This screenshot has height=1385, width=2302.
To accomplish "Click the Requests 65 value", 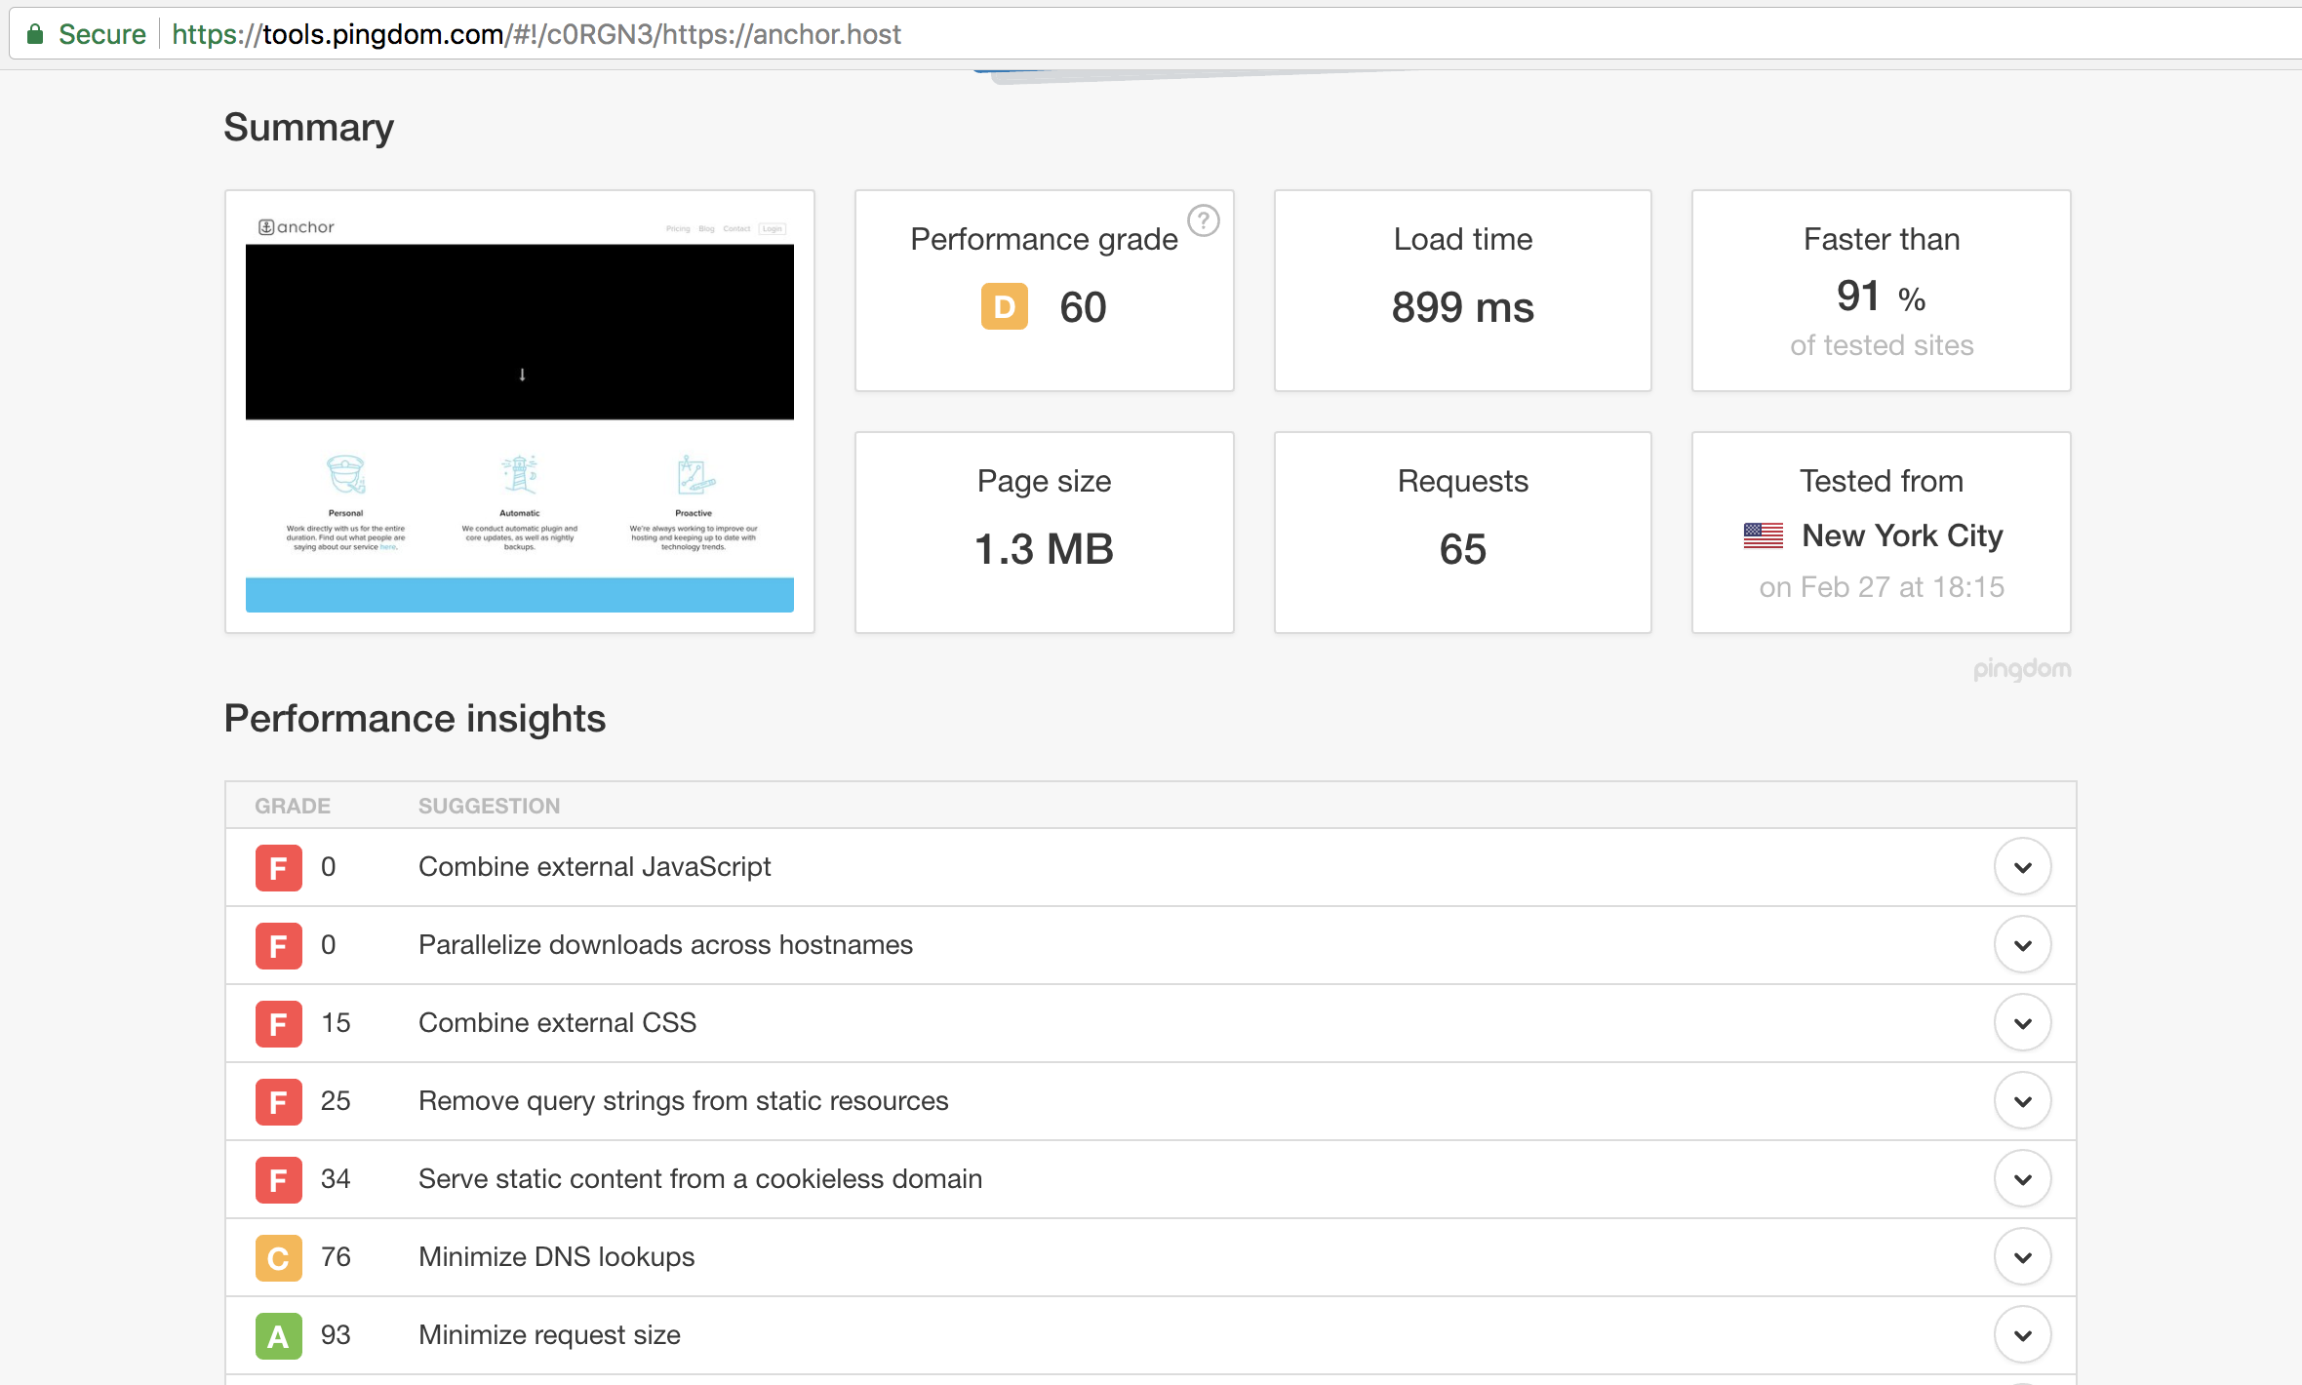I will (x=1463, y=549).
